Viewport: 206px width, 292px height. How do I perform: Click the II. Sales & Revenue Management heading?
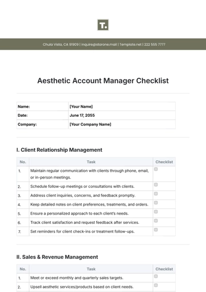click(57, 257)
